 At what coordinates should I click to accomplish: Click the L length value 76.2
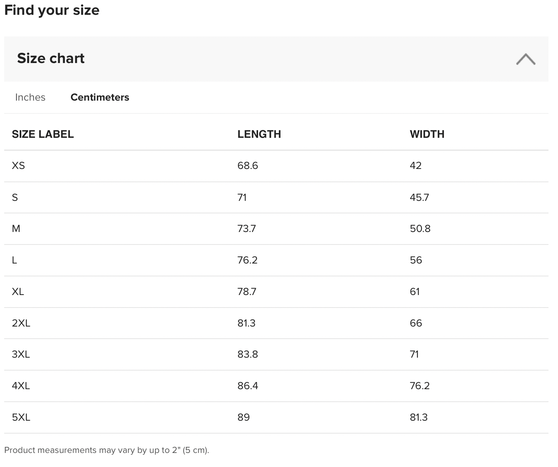click(247, 260)
